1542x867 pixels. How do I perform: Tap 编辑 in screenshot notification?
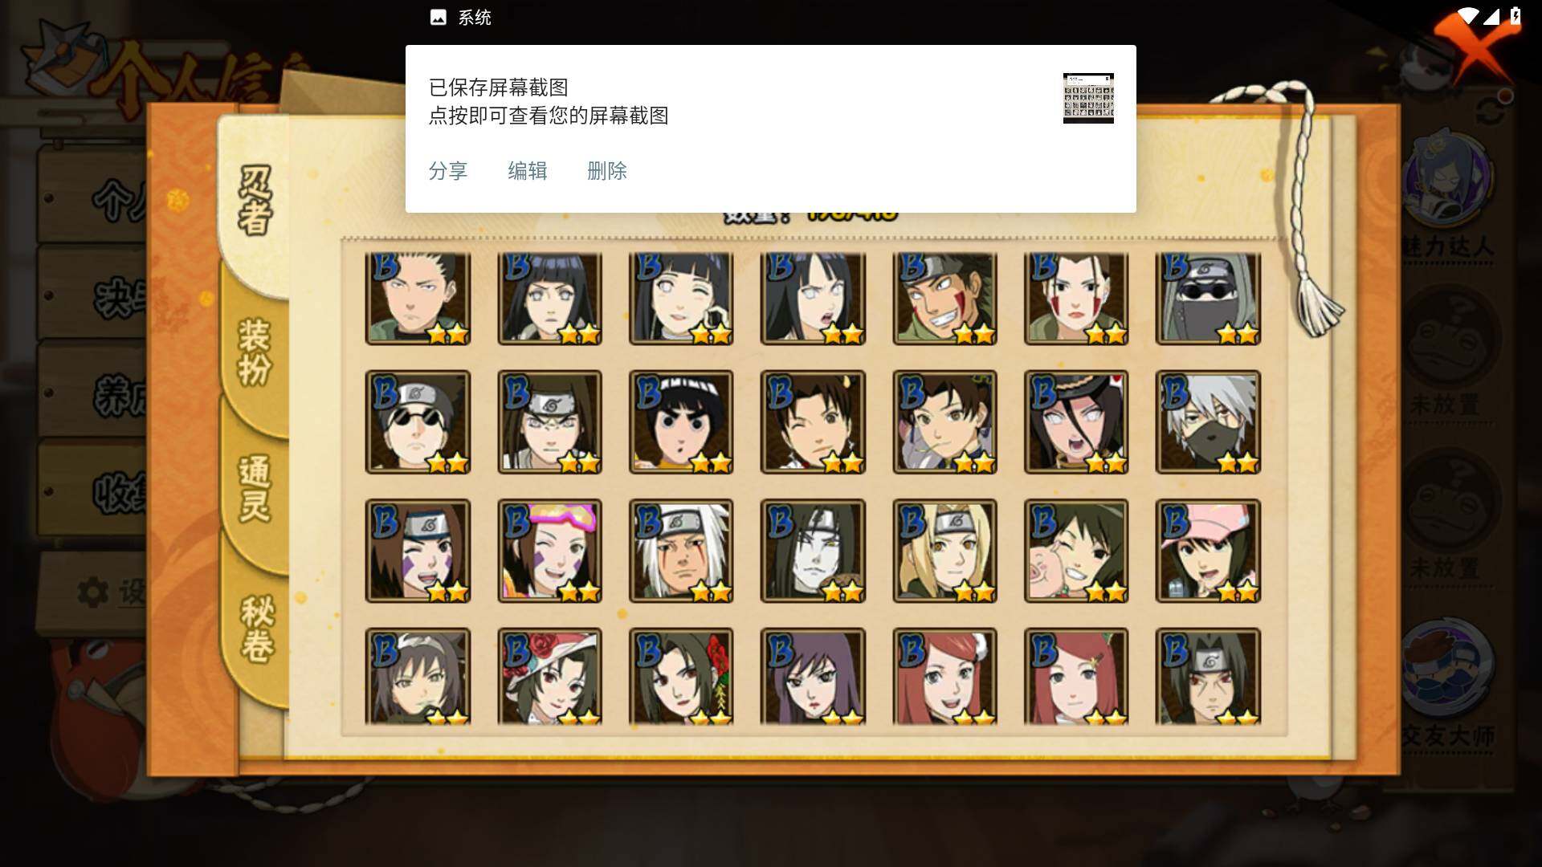click(x=528, y=171)
